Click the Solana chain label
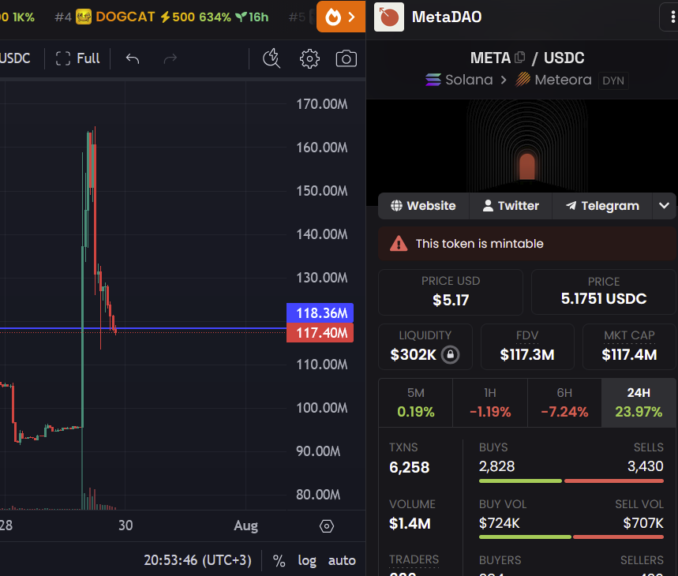 [x=469, y=80]
